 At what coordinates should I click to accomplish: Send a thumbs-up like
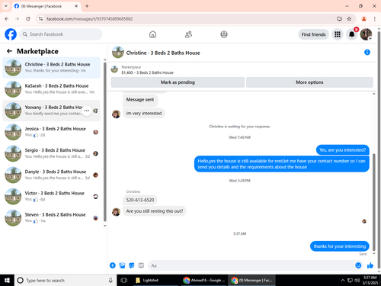(370, 265)
